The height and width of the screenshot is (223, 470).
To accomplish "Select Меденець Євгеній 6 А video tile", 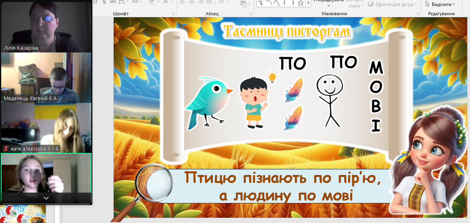I will coord(46,78).
